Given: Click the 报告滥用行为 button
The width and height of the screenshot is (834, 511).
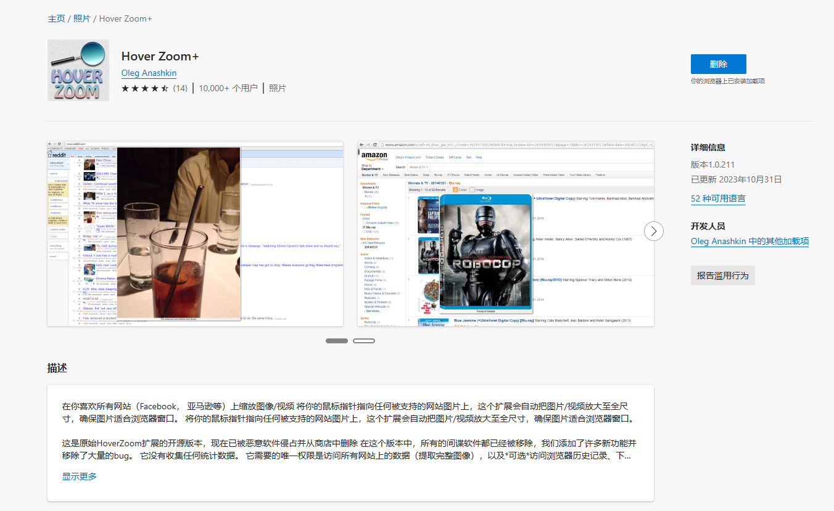Looking at the screenshot, I should pyautogui.click(x=723, y=276).
